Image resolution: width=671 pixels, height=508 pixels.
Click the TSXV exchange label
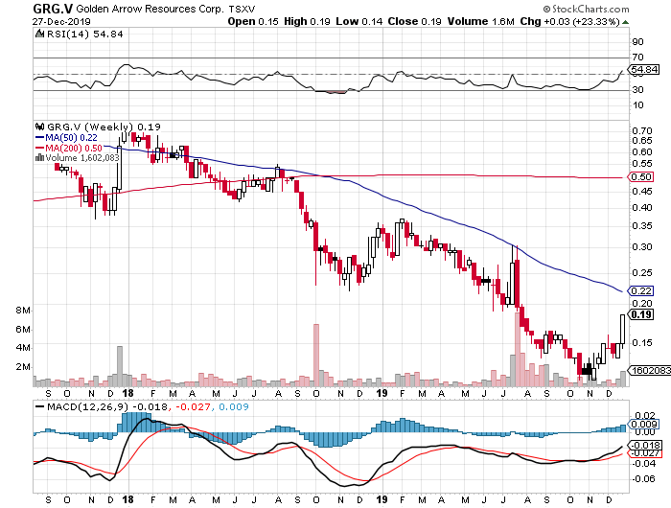coord(242,9)
